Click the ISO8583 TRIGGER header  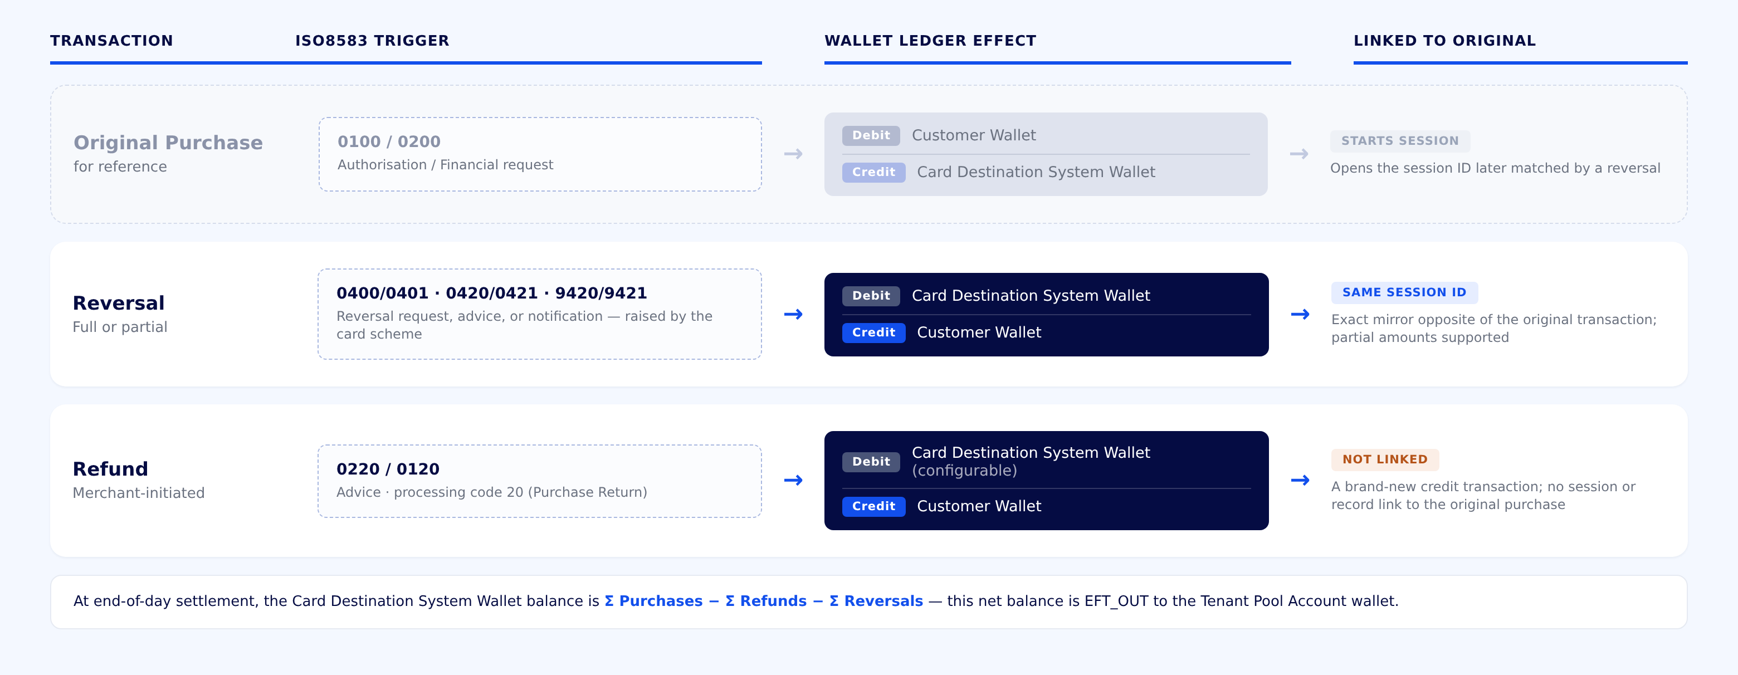(372, 41)
